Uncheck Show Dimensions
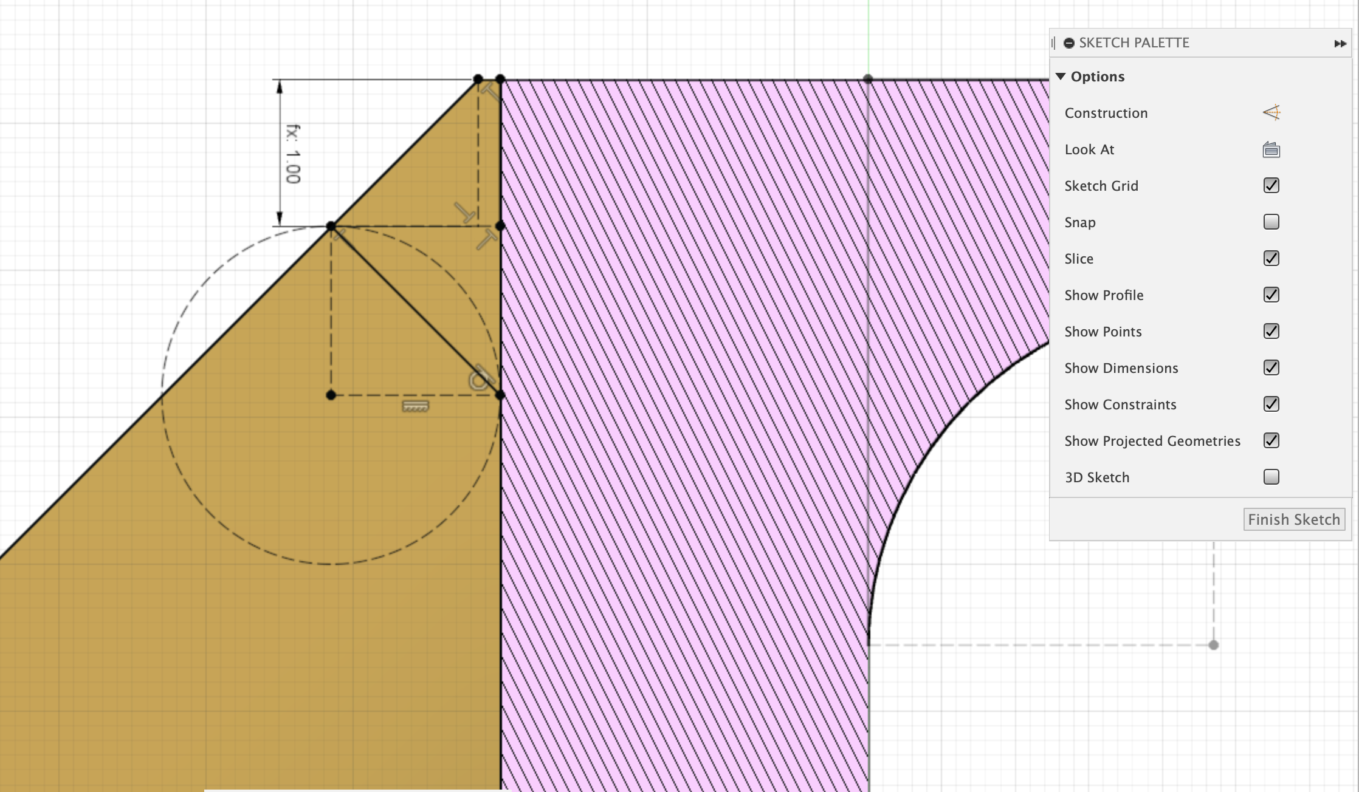 (1271, 367)
